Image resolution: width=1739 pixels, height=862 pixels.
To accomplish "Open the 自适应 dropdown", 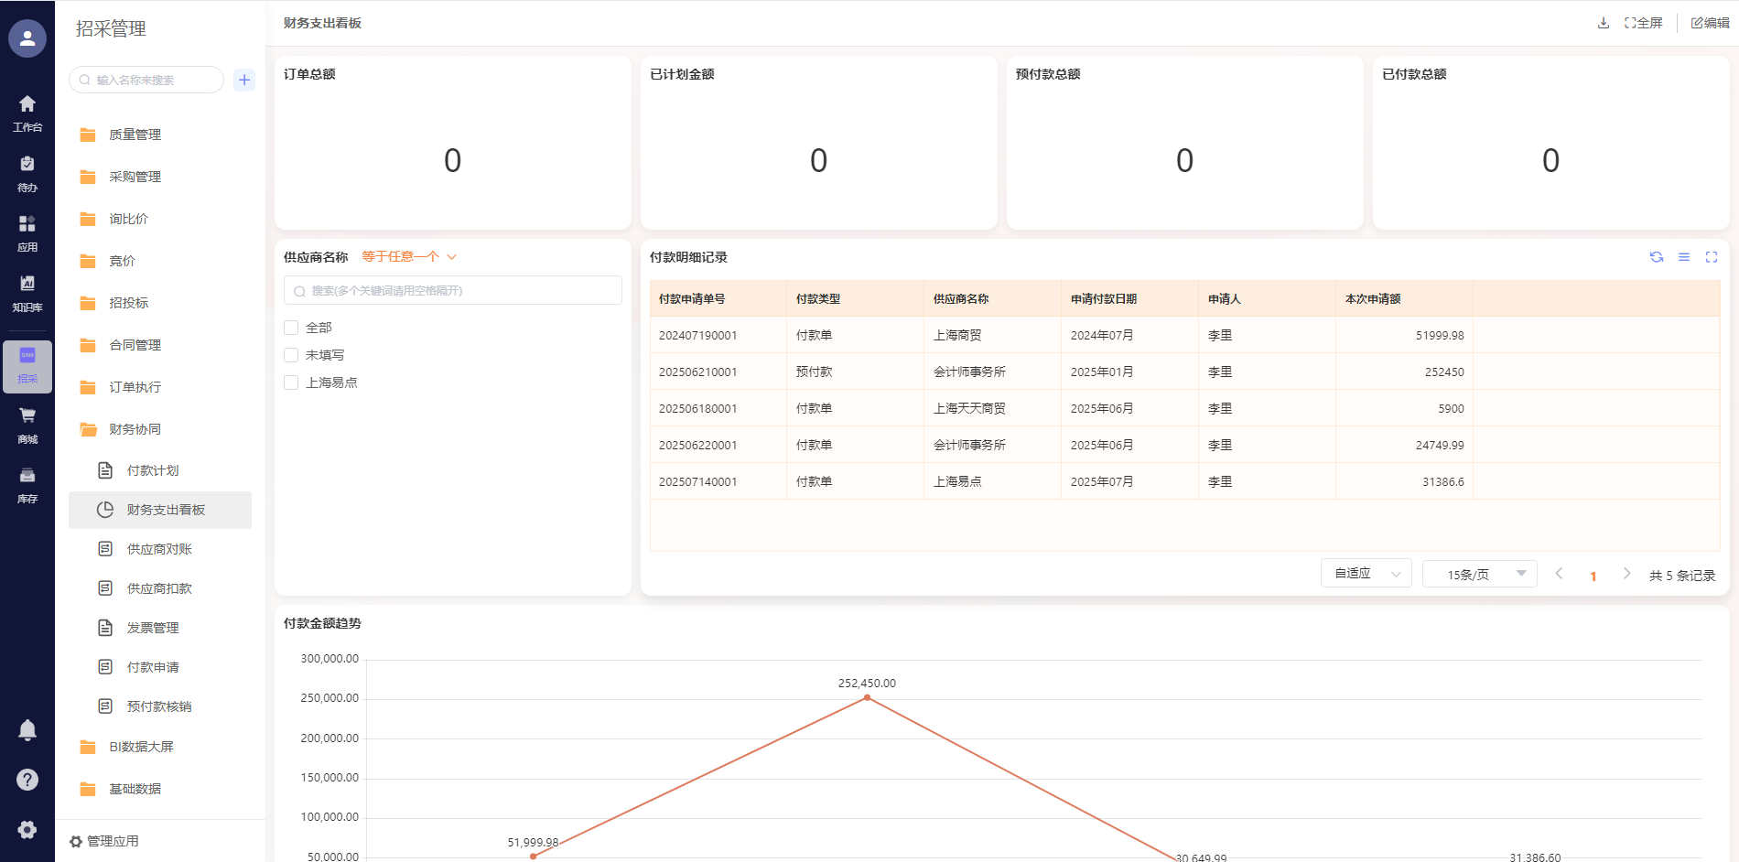I will click(1366, 574).
